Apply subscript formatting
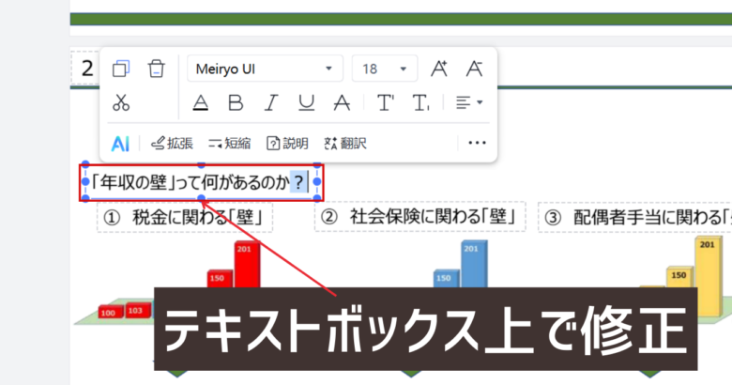The width and height of the screenshot is (732, 385). pos(421,102)
